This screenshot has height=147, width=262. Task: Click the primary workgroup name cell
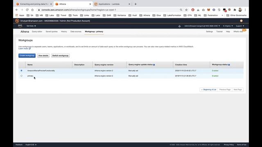click(x=30, y=76)
